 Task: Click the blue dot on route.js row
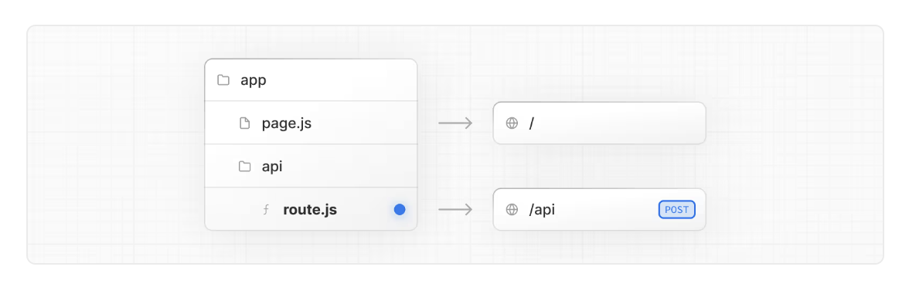point(400,210)
